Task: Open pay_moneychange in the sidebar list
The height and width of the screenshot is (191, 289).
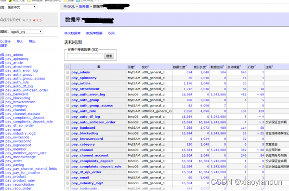Action: [20, 157]
